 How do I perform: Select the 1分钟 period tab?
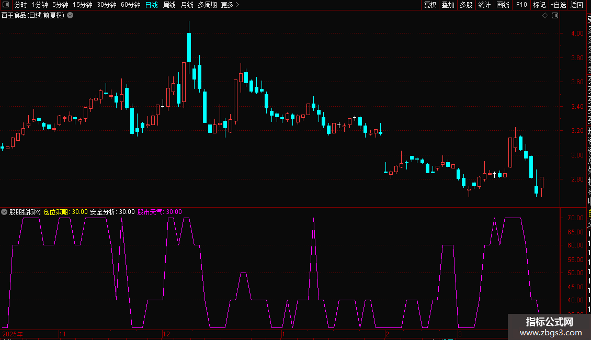(40, 5)
